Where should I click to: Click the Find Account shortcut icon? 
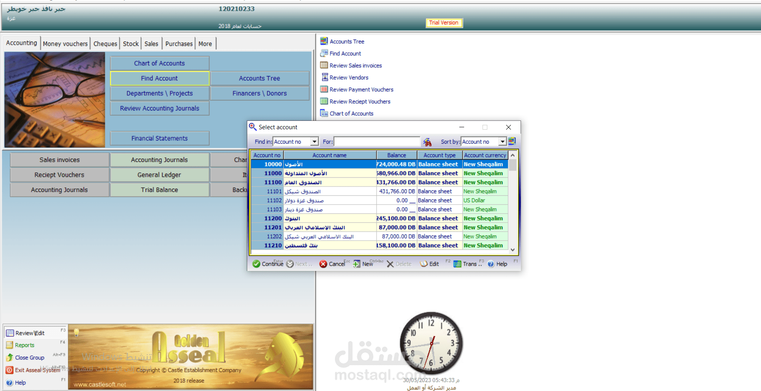324,53
